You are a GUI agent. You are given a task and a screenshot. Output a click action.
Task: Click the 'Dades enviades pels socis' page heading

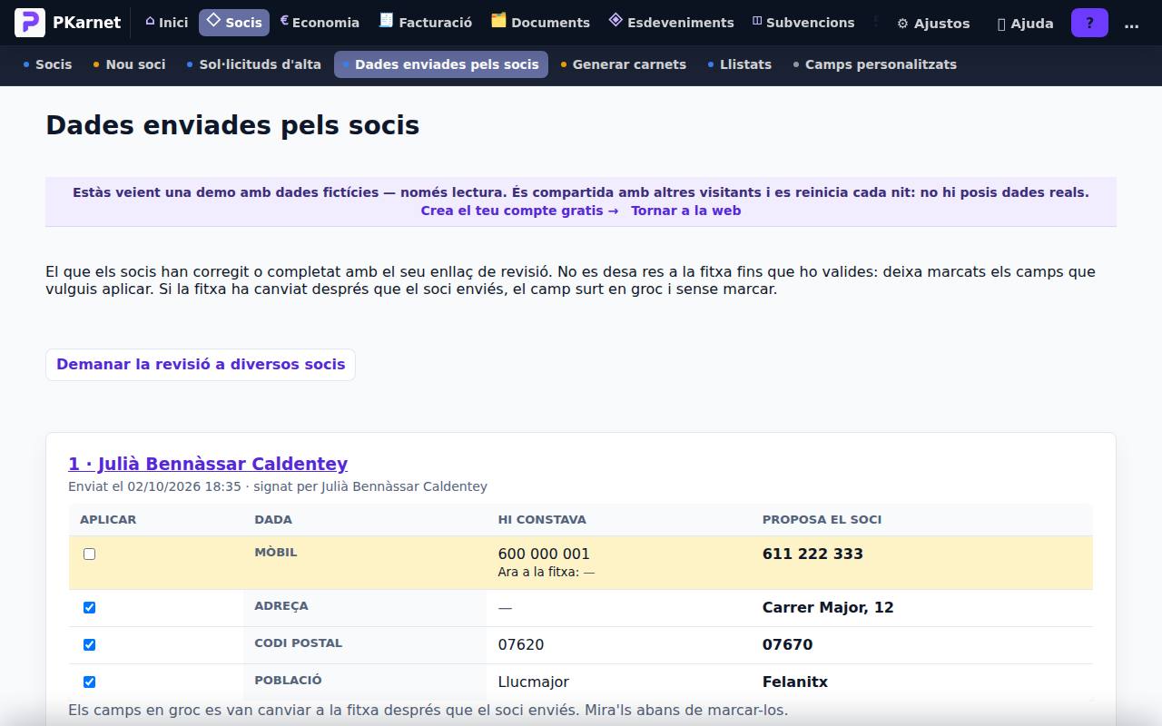coord(232,125)
